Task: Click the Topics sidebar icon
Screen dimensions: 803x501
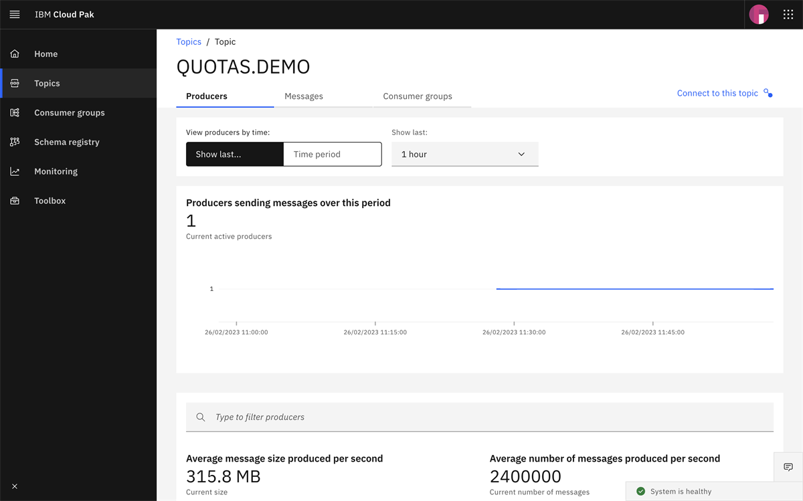Action: [x=15, y=83]
